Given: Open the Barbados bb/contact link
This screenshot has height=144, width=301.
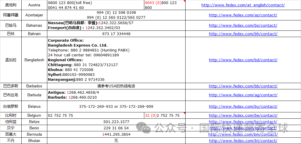Looking at the screenshot, I should pos(243,86).
